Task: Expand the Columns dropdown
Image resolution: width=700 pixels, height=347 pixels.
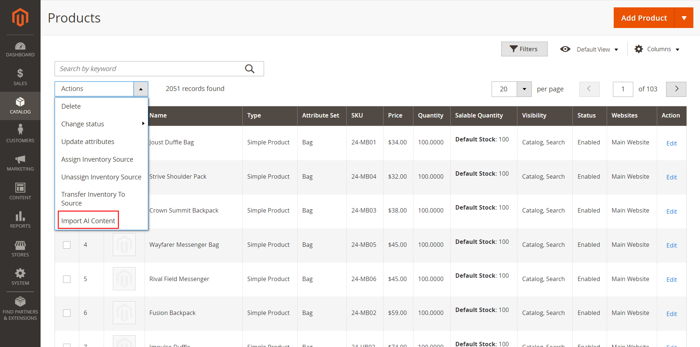Action: (x=657, y=49)
